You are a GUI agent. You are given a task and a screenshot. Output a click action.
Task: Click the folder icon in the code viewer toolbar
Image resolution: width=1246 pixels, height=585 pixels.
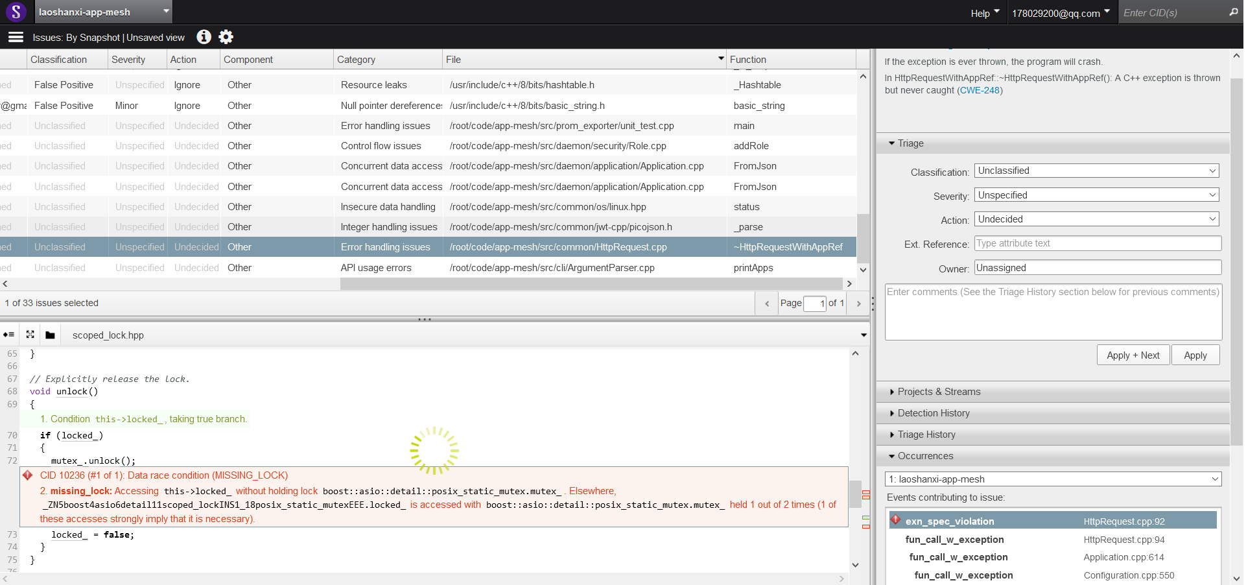(50, 335)
